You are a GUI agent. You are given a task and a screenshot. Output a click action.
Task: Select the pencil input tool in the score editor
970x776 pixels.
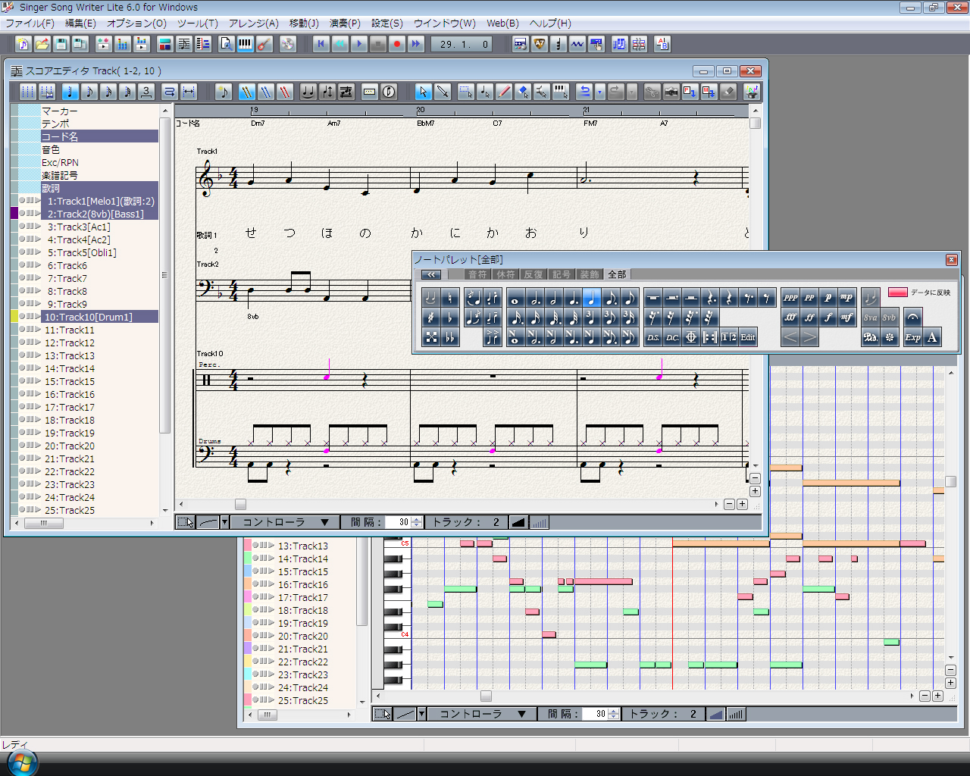[502, 92]
